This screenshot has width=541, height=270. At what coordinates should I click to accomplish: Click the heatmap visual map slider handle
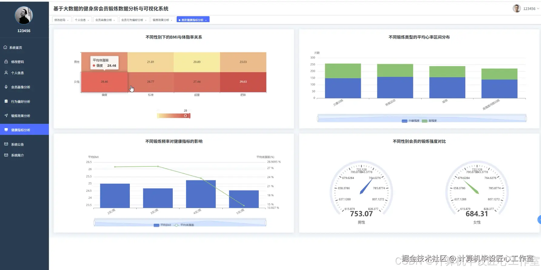(x=185, y=116)
